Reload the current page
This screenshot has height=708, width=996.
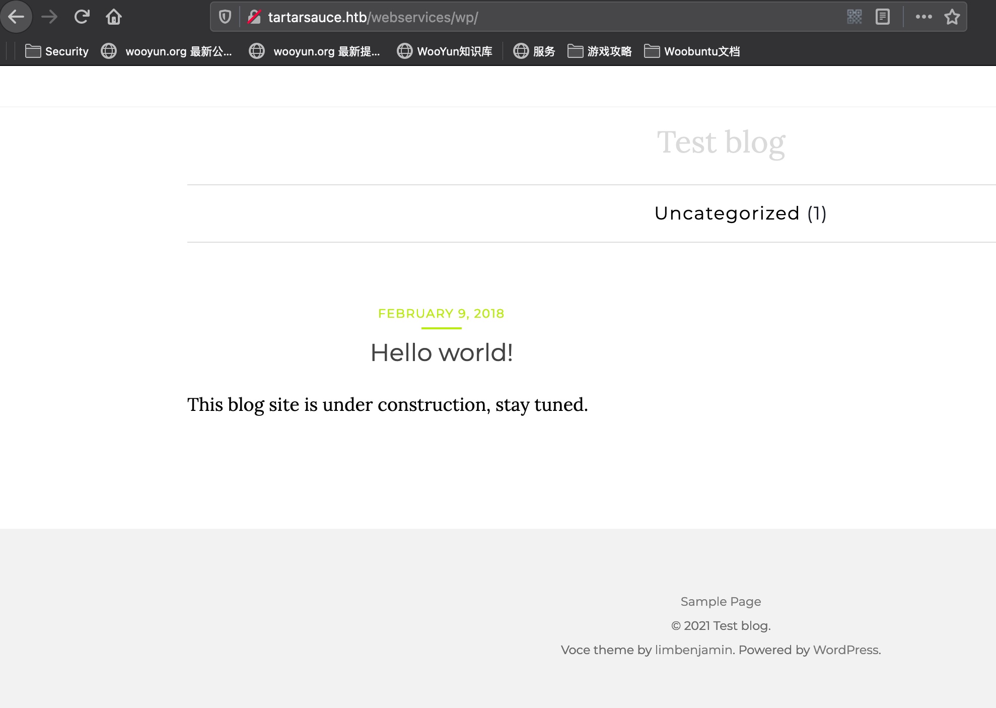pos(82,17)
